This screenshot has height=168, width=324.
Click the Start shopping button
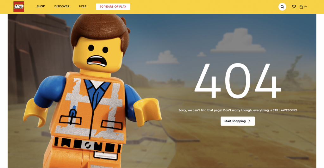point(238,121)
